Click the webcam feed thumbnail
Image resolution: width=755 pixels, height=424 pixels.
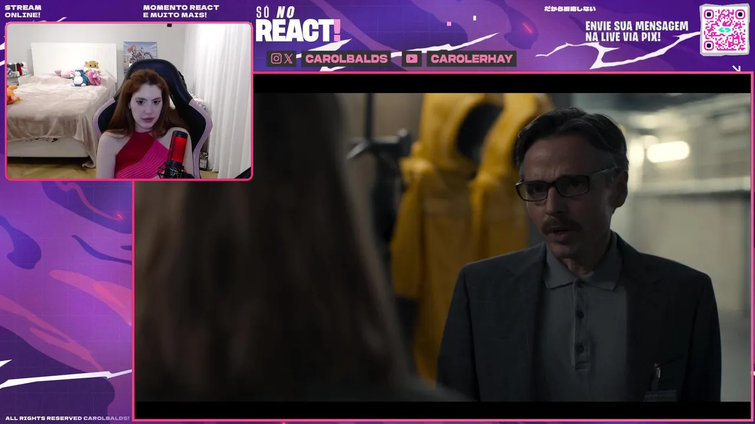click(x=129, y=101)
